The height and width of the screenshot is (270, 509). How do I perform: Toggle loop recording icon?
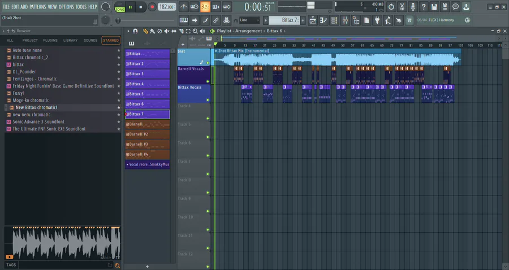pyautogui.click(x=227, y=7)
